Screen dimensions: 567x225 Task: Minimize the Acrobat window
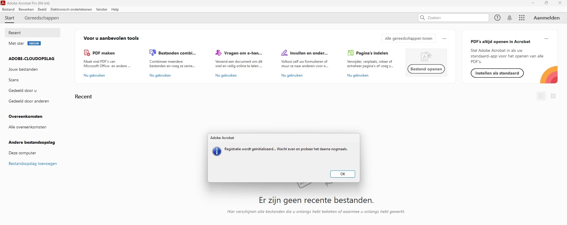[533, 3]
